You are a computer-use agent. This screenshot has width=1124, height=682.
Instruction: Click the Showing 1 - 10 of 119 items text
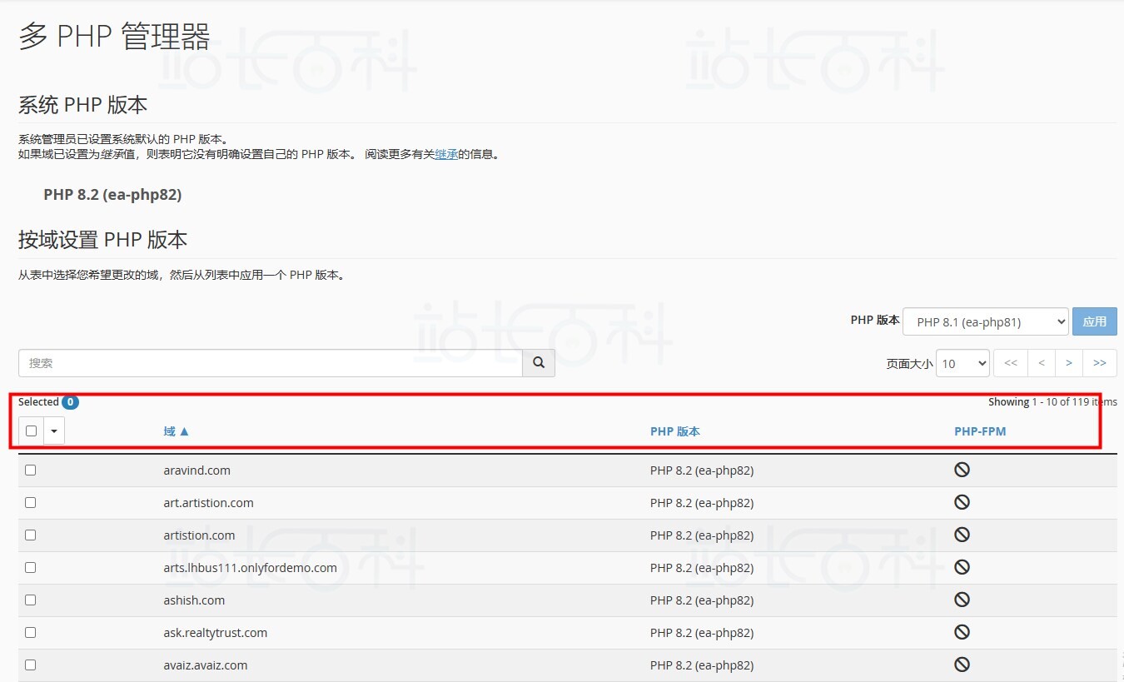click(1052, 402)
